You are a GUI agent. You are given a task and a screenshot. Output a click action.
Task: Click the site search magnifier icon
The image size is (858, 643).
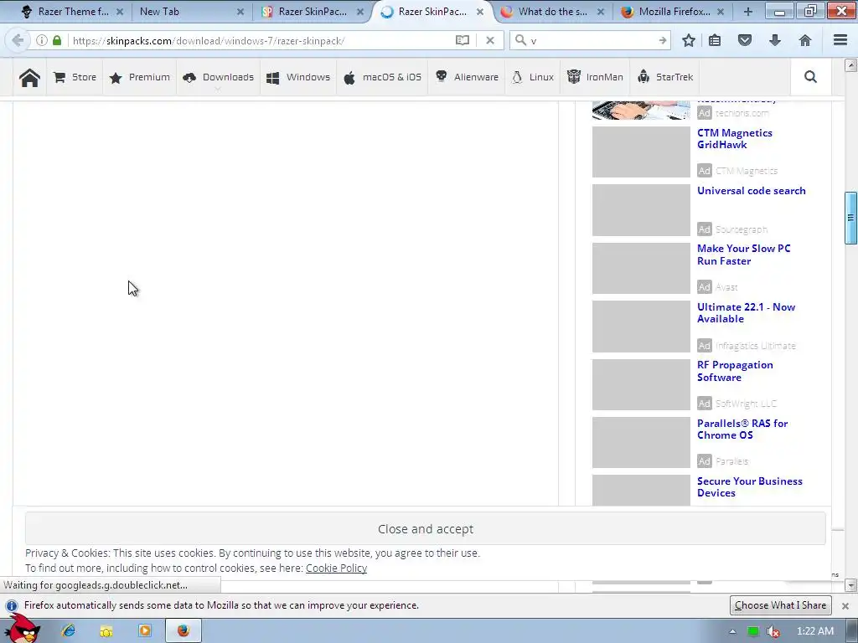(810, 77)
